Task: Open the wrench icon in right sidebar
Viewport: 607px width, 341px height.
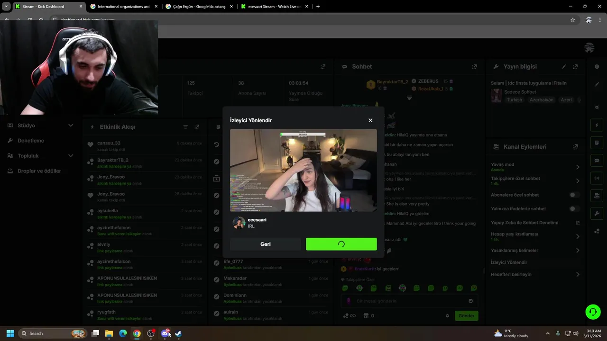Action: tap(597, 213)
